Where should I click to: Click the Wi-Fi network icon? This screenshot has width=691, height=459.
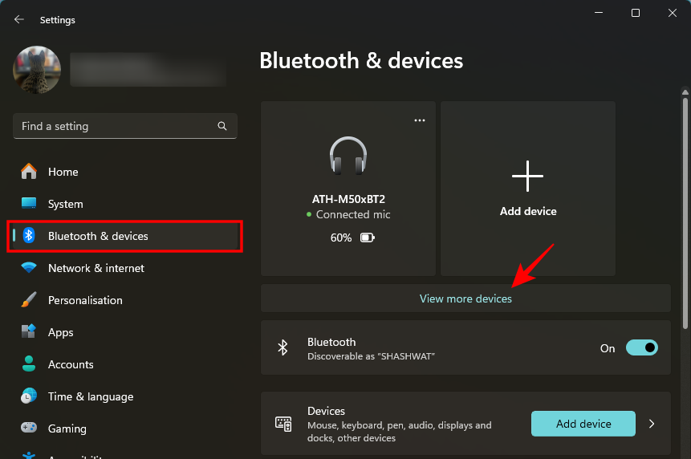29,267
